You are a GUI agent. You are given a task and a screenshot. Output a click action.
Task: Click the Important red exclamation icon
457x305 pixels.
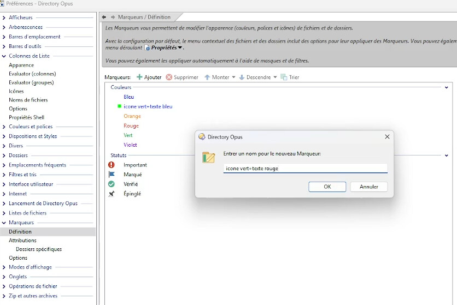[112, 165]
